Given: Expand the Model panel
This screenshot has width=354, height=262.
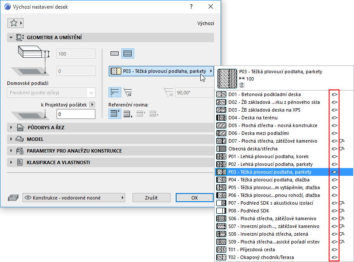Looking at the screenshot, I should click(x=11, y=139).
